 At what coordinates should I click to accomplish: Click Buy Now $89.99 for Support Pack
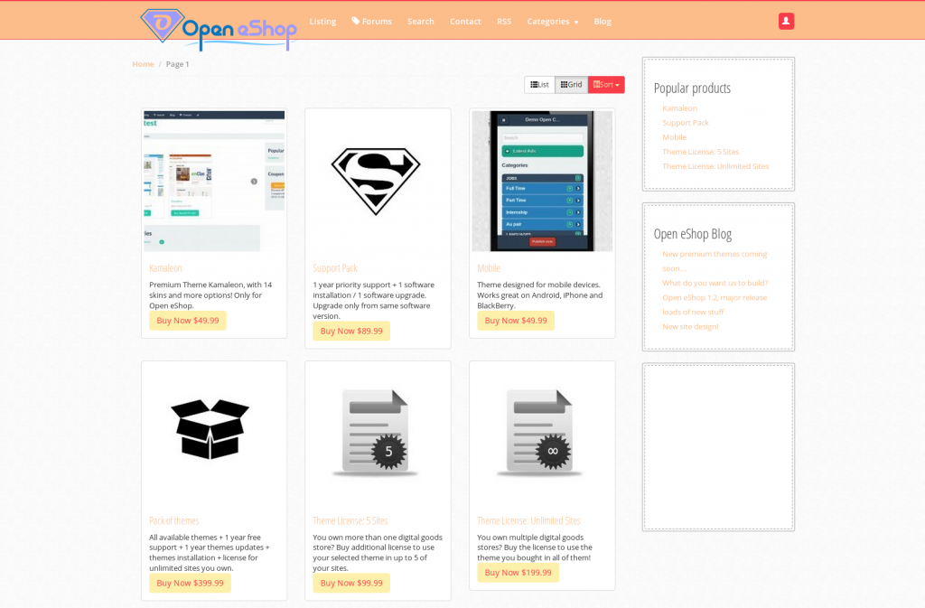point(351,332)
